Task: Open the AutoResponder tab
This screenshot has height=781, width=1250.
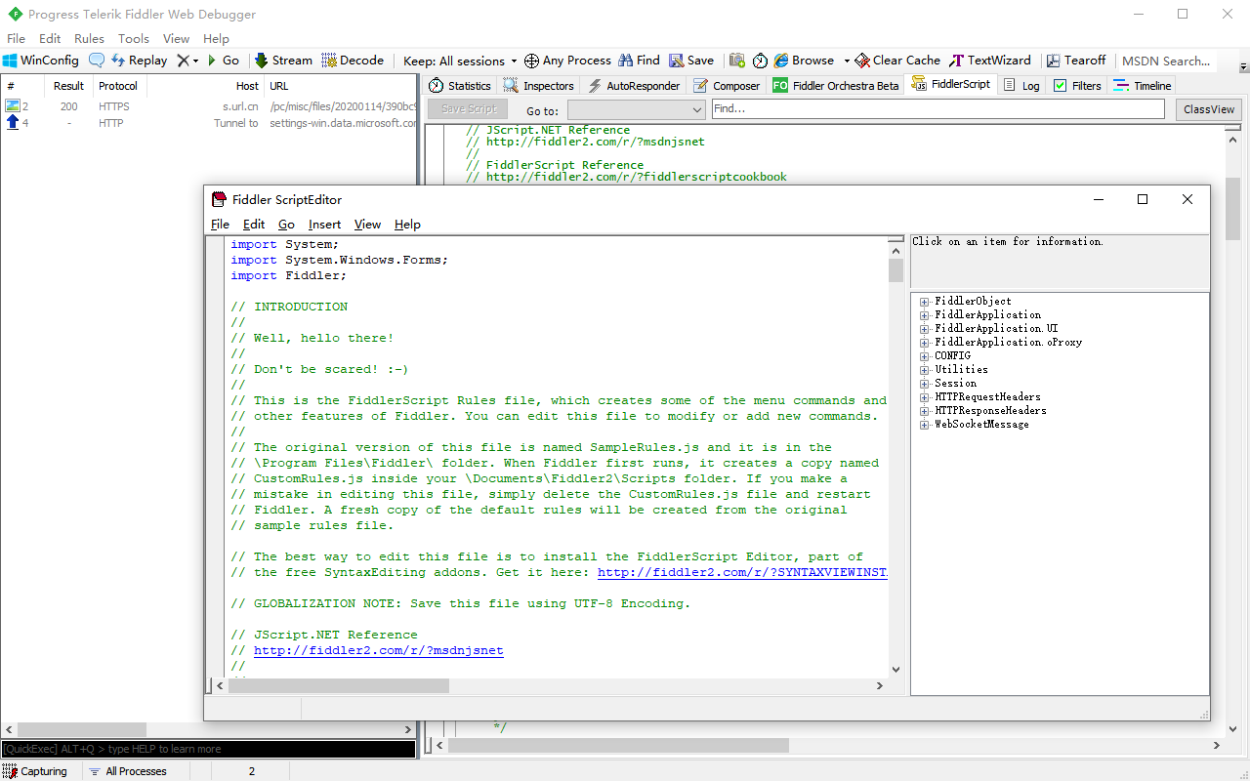Action: point(634,86)
